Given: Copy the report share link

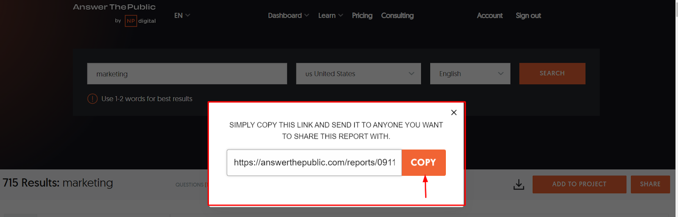Looking at the screenshot, I should tap(423, 162).
